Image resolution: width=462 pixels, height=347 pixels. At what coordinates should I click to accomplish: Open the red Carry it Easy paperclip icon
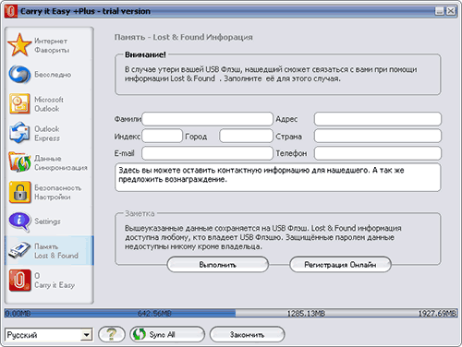19,281
